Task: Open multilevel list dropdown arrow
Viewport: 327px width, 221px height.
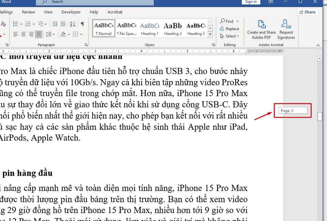Action: tap(46, 24)
